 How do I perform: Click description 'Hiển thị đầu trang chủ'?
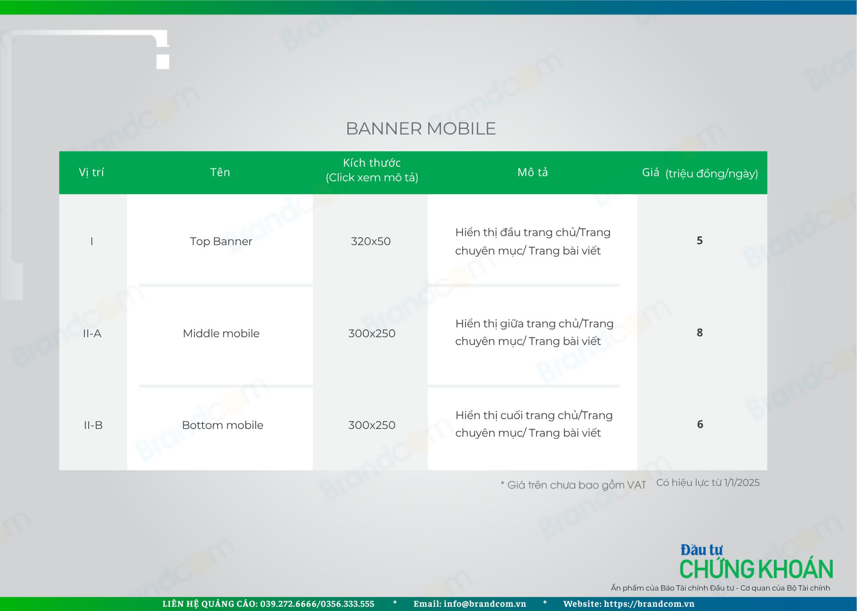pos(533,241)
